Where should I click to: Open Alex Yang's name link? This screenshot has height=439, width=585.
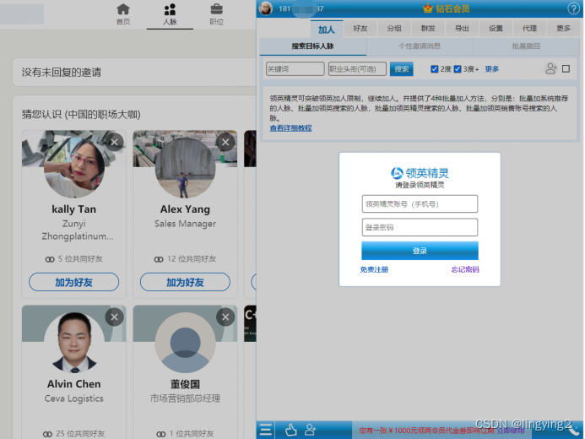[185, 209]
